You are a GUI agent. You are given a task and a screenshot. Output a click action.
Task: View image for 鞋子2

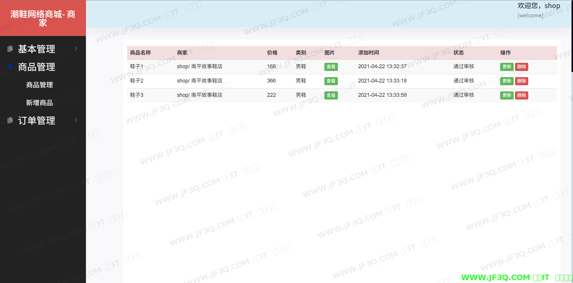(331, 81)
